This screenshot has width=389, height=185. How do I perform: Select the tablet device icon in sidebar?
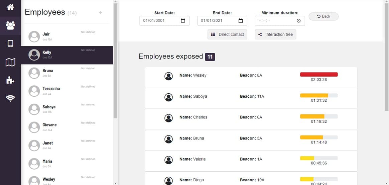click(10, 43)
